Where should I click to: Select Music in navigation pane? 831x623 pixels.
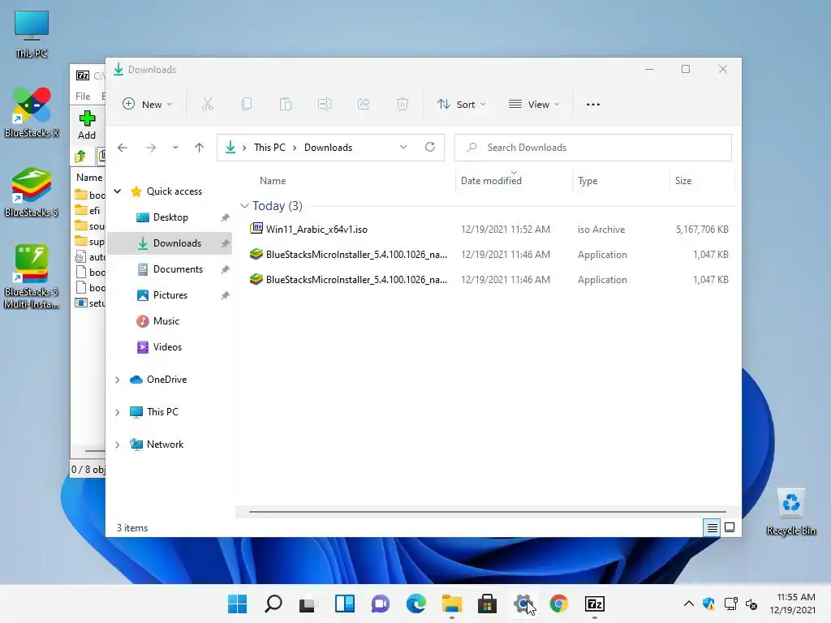pyautogui.click(x=170, y=321)
